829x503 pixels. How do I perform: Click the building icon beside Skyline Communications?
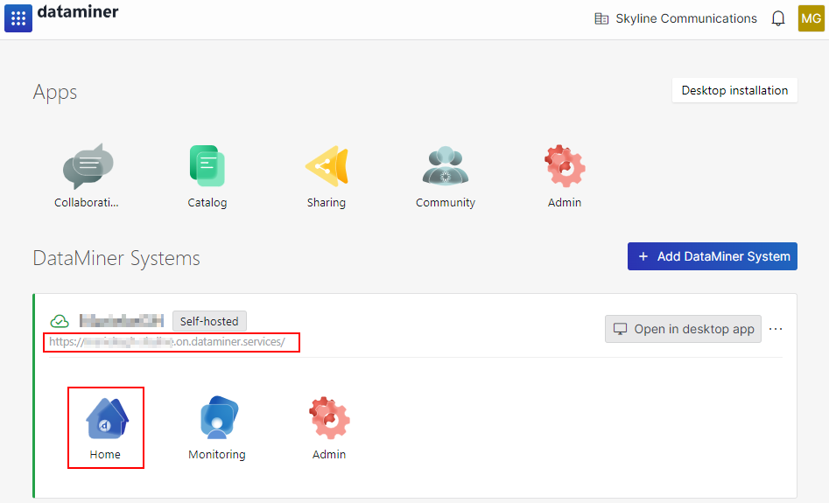(x=601, y=19)
